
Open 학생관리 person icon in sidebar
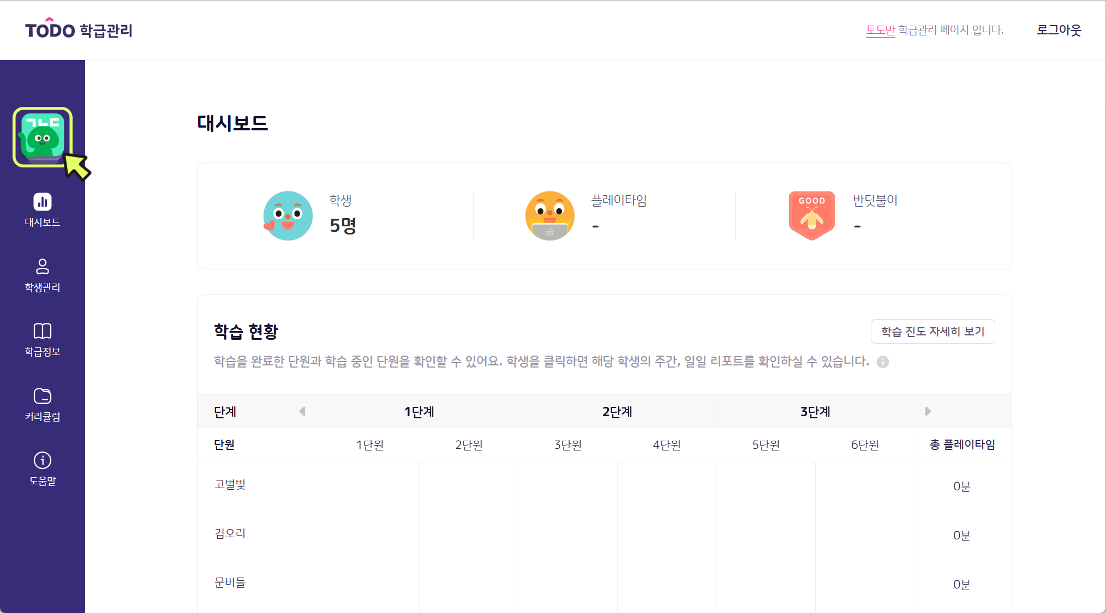pyautogui.click(x=43, y=266)
